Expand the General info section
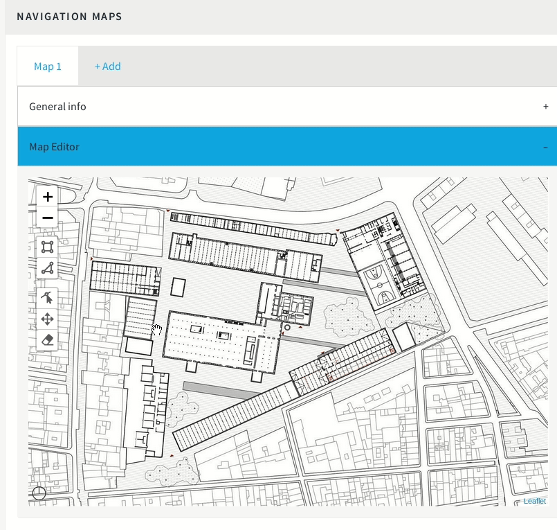557x530 pixels. (546, 107)
